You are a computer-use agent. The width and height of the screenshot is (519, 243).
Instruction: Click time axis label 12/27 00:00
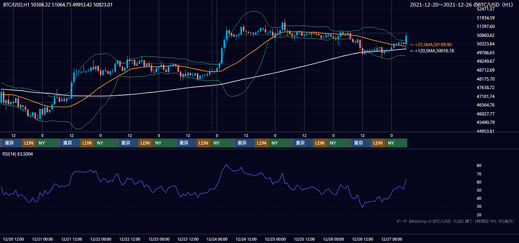[x=392, y=239]
